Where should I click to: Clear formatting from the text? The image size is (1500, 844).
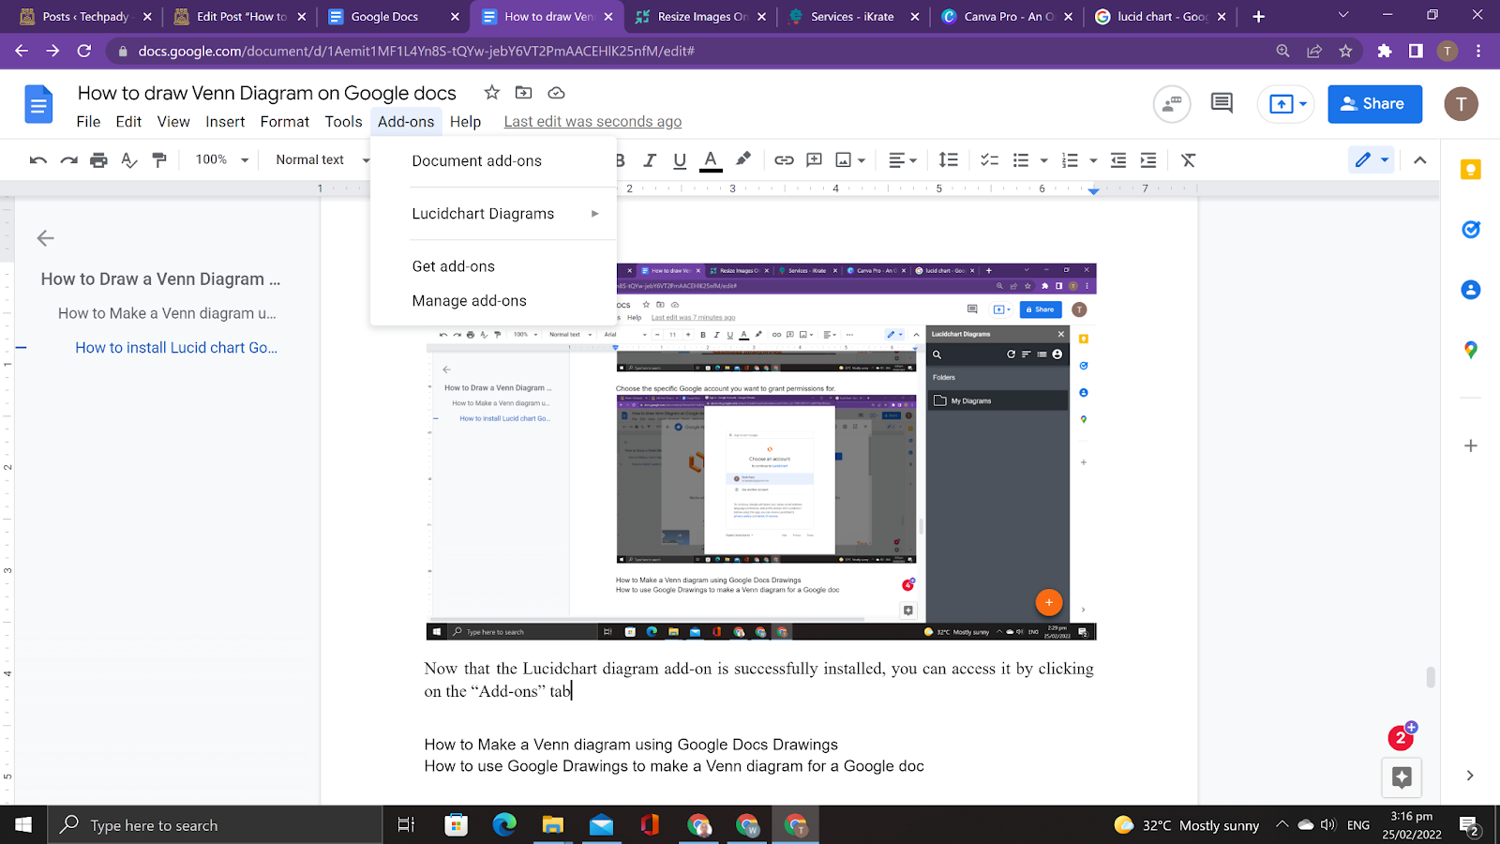[x=1188, y=160]
